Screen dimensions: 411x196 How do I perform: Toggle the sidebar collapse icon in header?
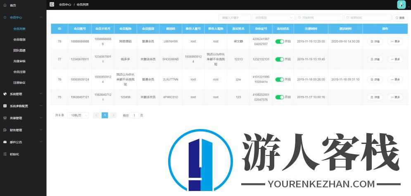[52, 5]
